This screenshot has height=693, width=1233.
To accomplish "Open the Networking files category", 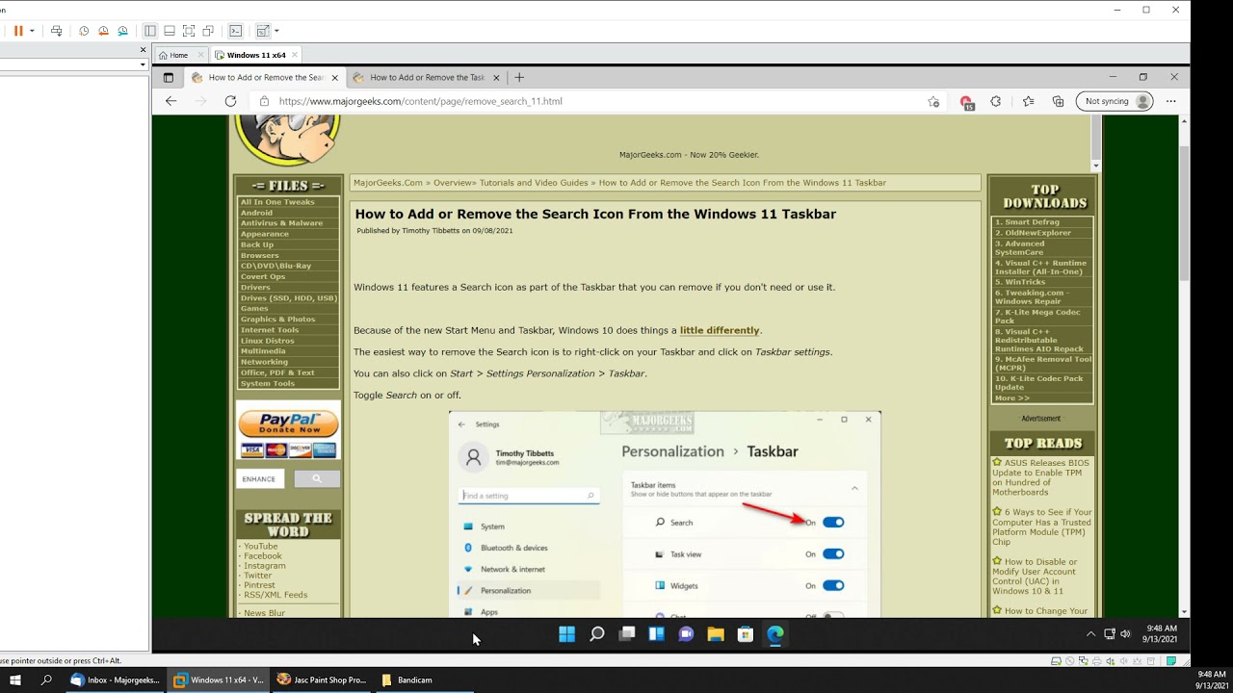I will point(264,362).
